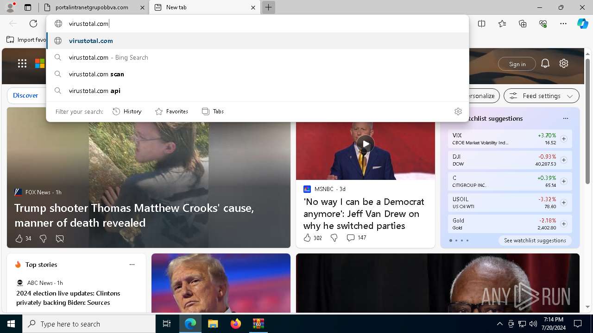593x333 pixels.
Task: Add USOIL to watchlist
Action: [x=564, y=203]
